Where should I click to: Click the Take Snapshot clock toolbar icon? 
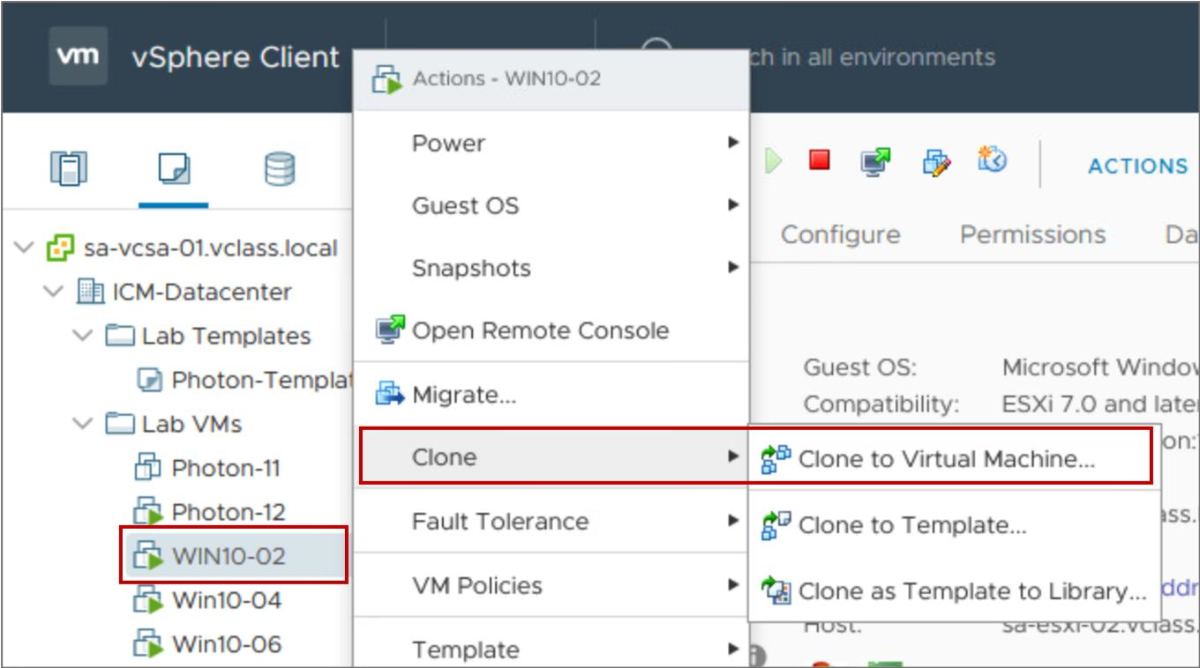click(x=992, y=160)
